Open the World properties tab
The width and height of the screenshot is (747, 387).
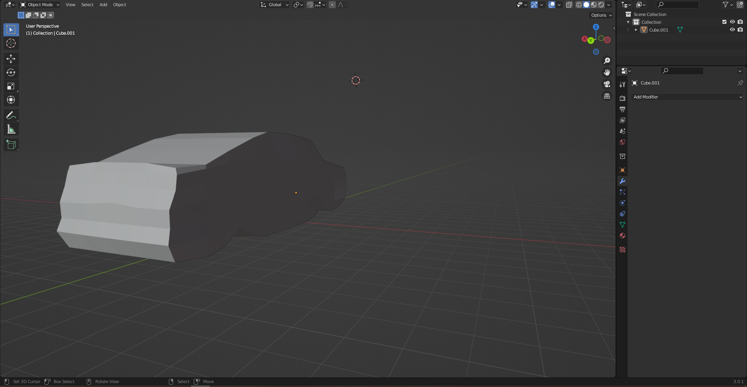622,142
